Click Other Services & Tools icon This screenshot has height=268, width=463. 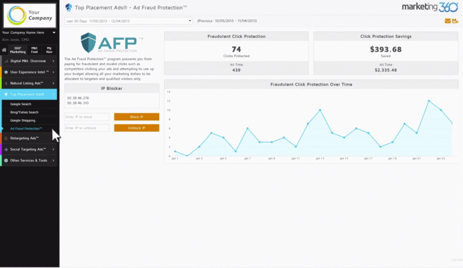click(x=6, y=161)
